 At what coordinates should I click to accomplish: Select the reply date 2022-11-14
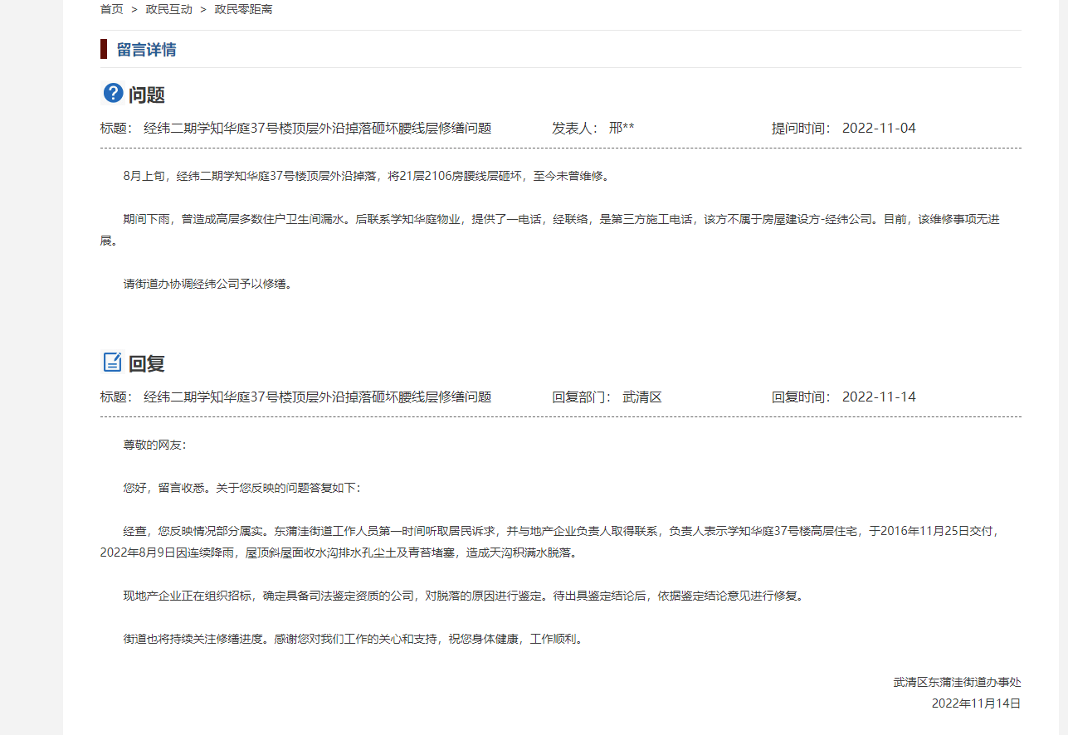[x=879, y=397]
